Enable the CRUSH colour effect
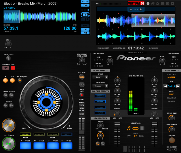Viewport: 181px width, 153px height. (100, 107)
